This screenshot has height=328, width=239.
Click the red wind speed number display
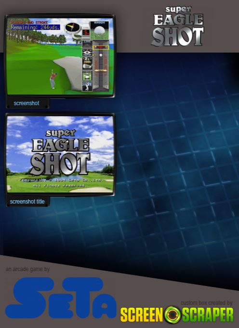86,32
